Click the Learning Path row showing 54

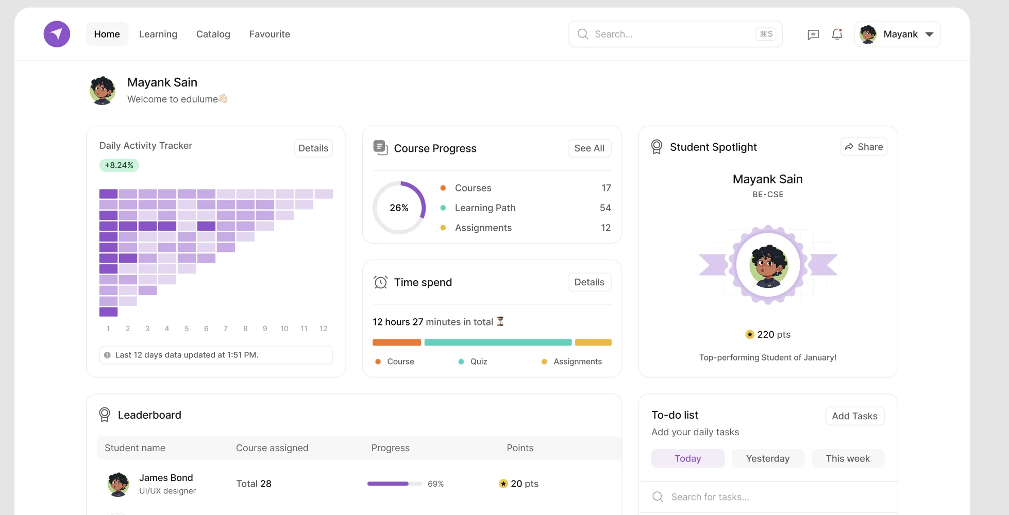pos(526,208)
